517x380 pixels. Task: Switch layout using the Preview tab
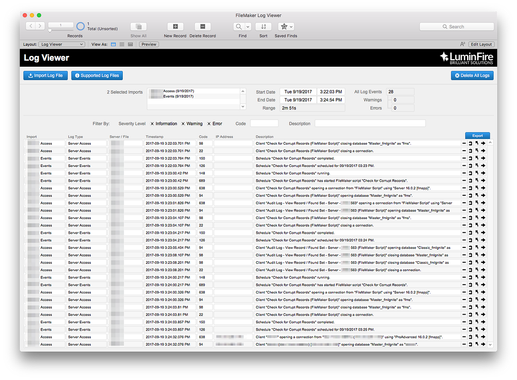click(148, 44)
